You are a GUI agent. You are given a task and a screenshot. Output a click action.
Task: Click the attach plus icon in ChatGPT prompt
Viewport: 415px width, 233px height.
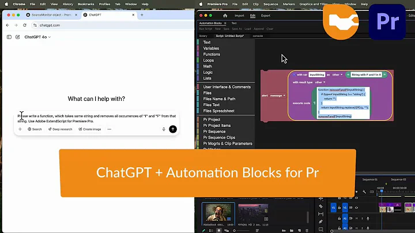click(20, 129)
